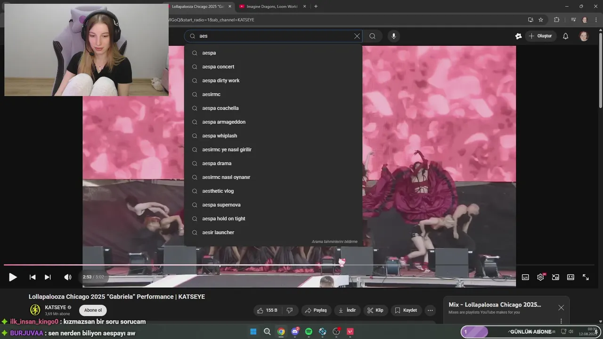The width and height of the screenshot is (603, 339).
Task: Dislike the video
Action: click(290, 310)
